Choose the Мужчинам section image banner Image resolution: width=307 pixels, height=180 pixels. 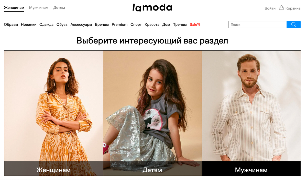pyautogui.click(x=251, y=113)
